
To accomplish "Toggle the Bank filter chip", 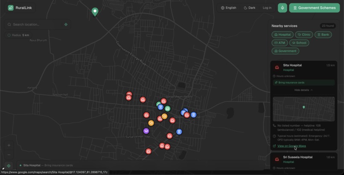I will click(x=323, y=34).
